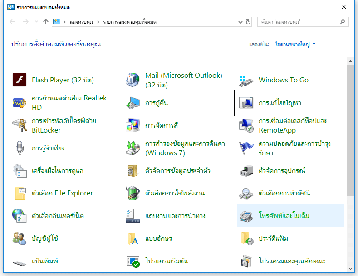Click the RemoteApp desktop connection icon
Screen dimensions: 358x276
pos(246,125)
